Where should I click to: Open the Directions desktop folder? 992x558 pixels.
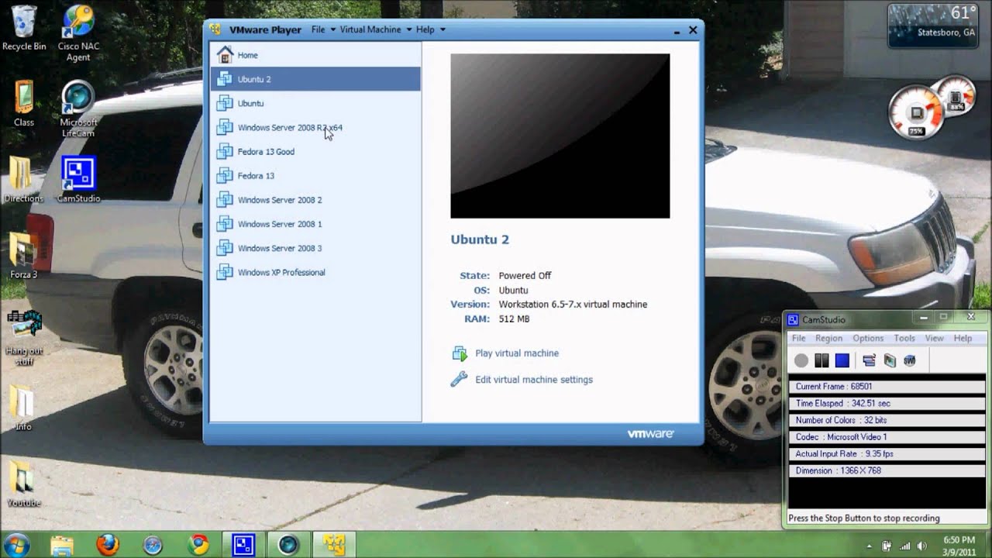click(24, 180)
